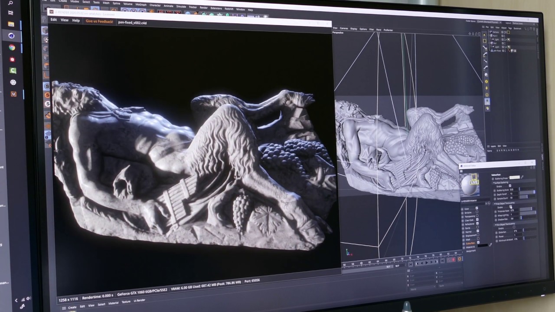Open File Explorer from the taskbar
The image size is (555, 312).
pyautogui.click(x=11, y=24)
